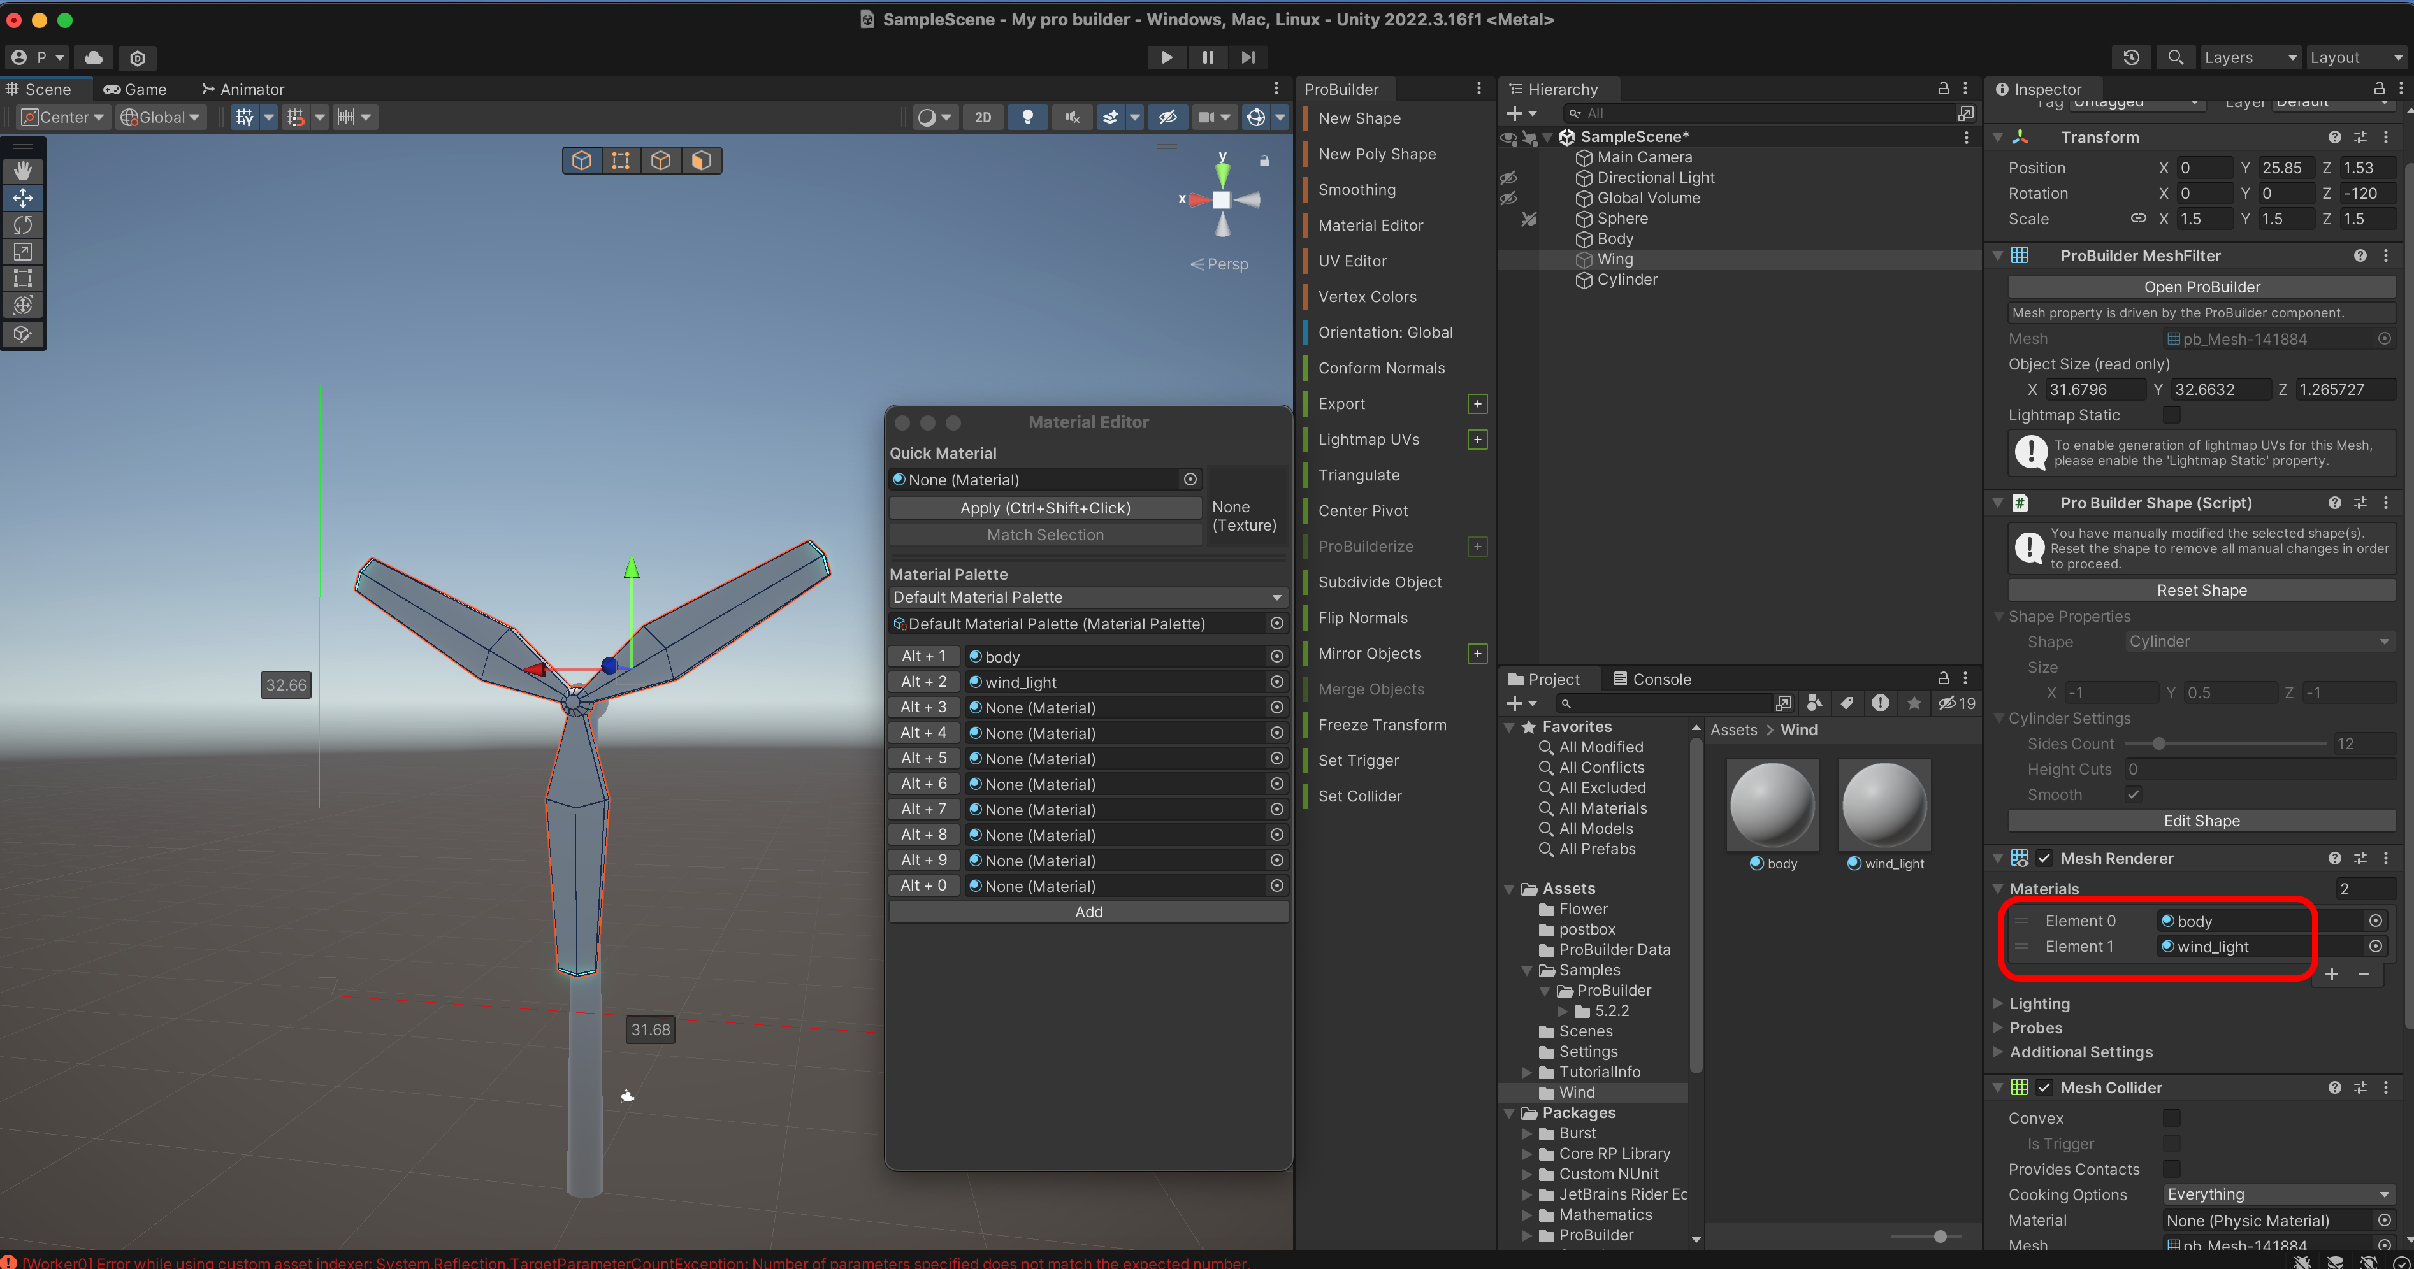The image size is (2414, 1269).
Task: Select the Hand view tool
Action: click(22, 171)
